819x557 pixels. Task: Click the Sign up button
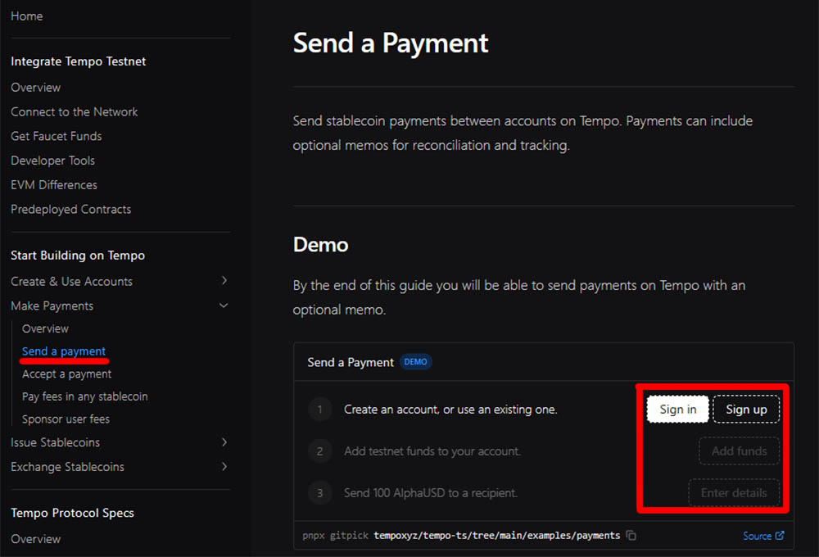coord(746,410)
